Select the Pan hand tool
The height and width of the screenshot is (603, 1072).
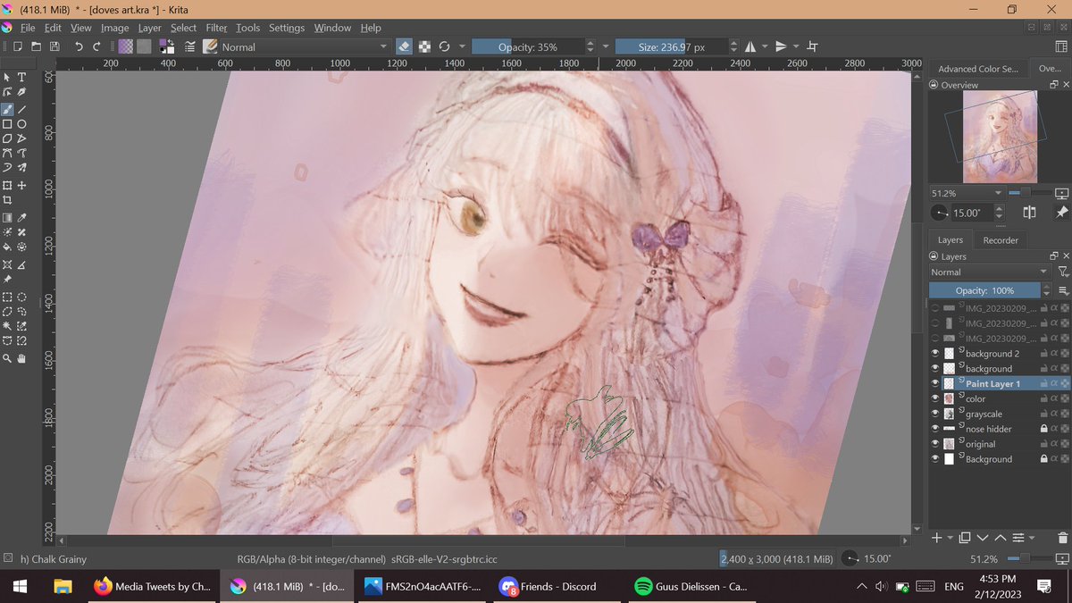click(x=21, y=358)
